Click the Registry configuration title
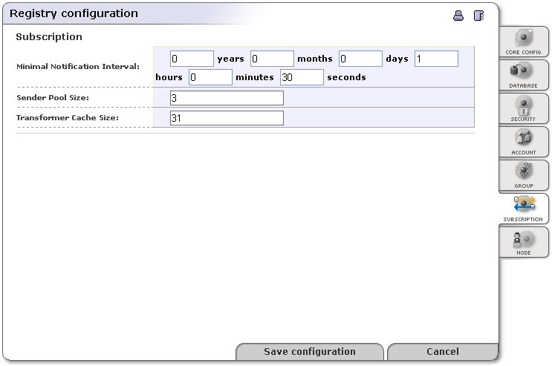 pos(74,13)
